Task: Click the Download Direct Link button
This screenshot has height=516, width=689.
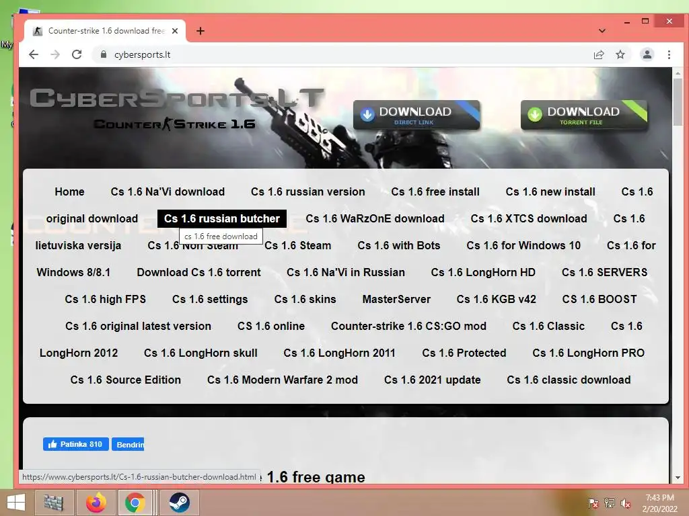Action: tap(416, 115)
